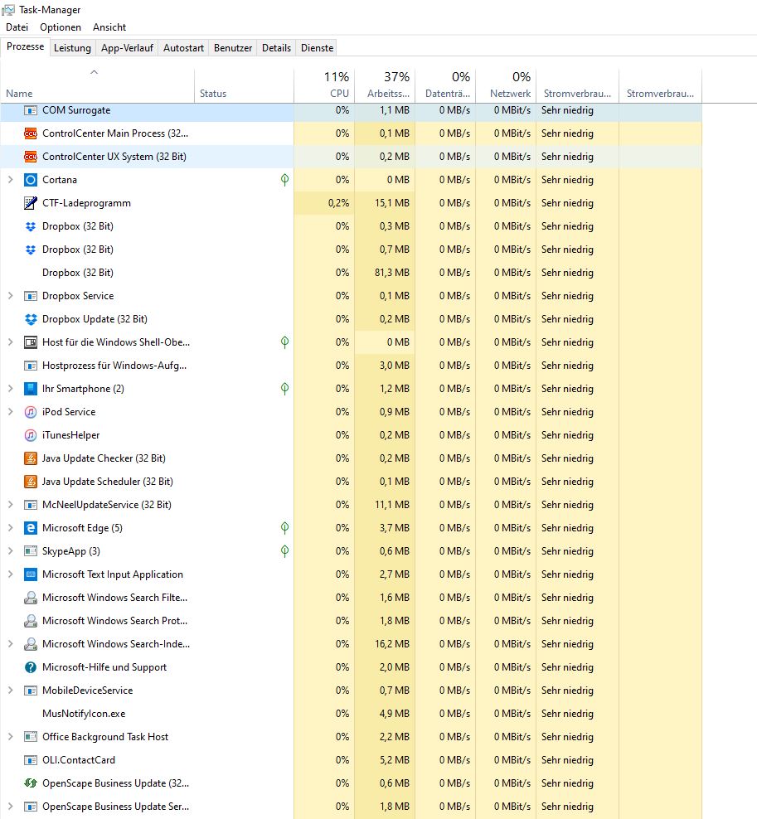The width and height of the screenshot is (757, 819).
Task: Expand the Dropbox Service group
Action: pos(11,296)
